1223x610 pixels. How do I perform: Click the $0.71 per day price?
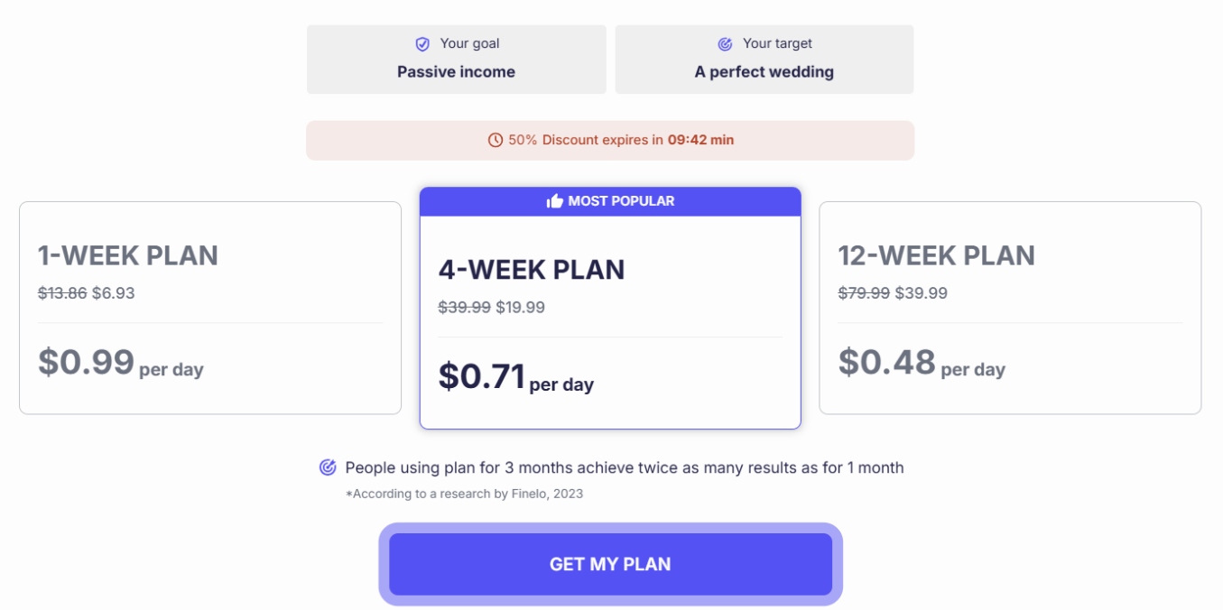[516, 377]
